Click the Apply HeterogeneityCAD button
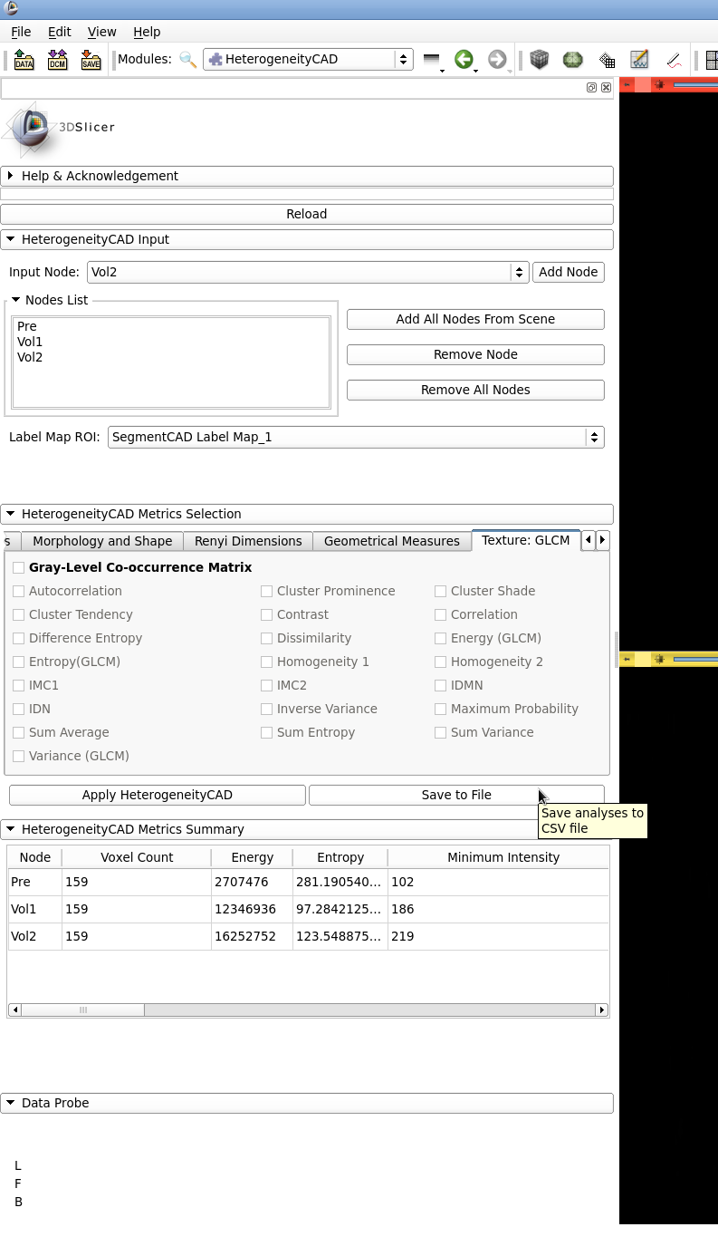Image resolution: width=718 pixels, height=1256 pixels. click(x=157, y=795)
